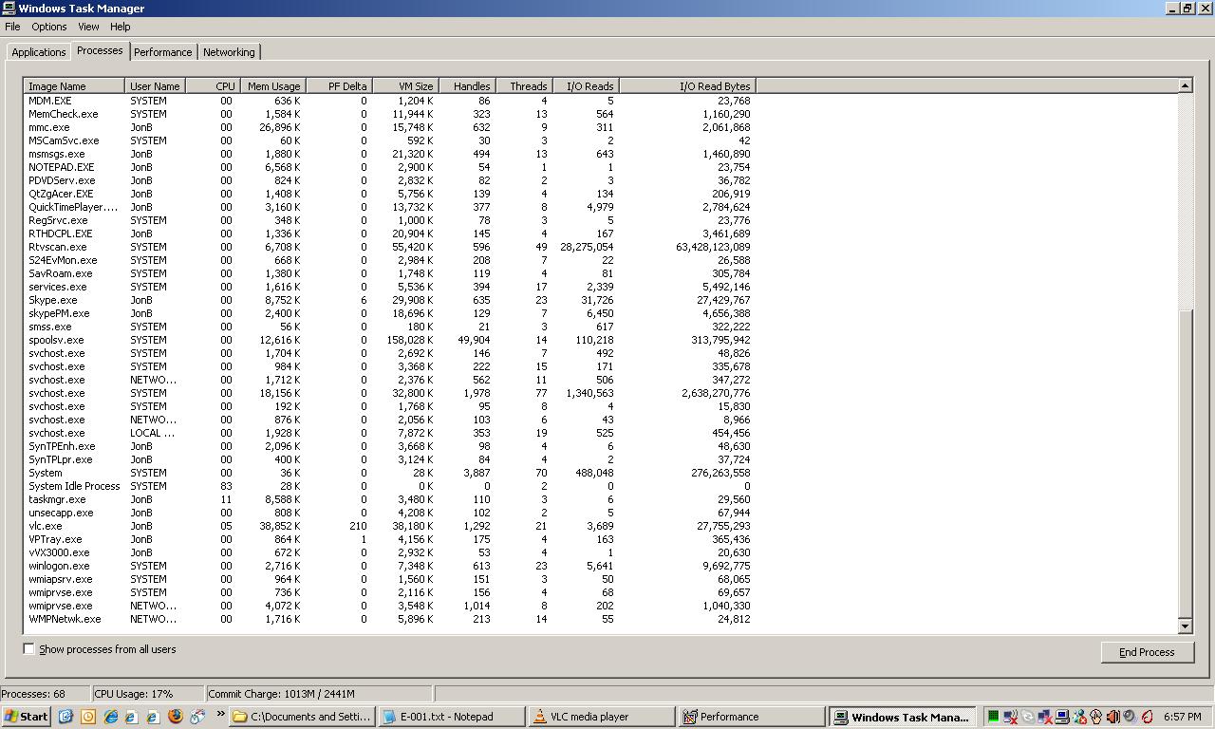Click the Start button
Image resolution: width=1215 pixels, height=729 pixels.
click(x=27, y=717)
